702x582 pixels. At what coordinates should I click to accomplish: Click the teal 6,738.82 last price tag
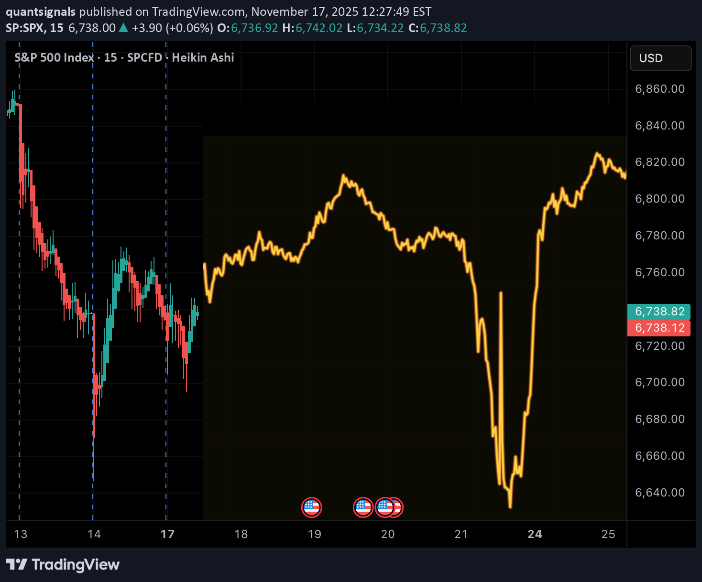(659, 311)
